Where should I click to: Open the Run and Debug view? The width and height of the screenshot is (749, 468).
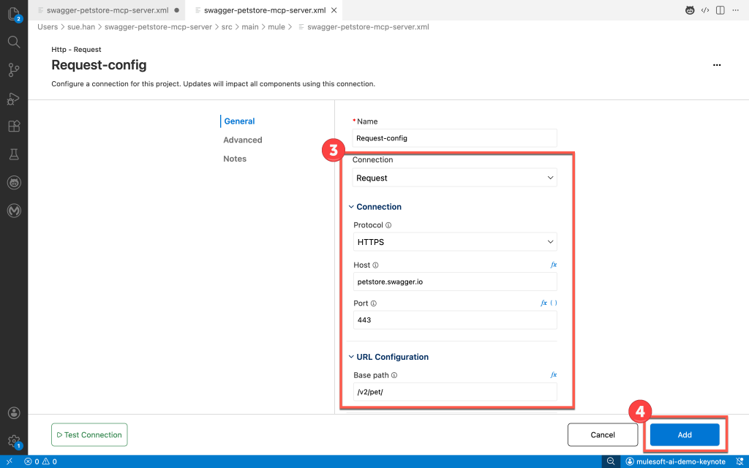coord(13,98)
